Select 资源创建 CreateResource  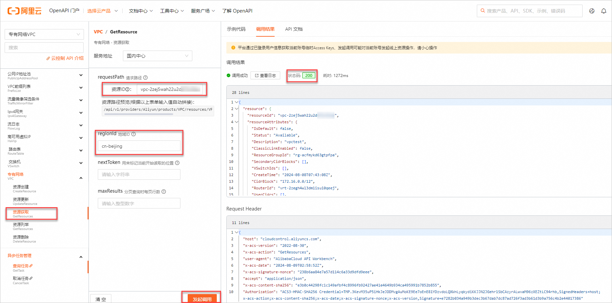pyautogui.click(x=24, y=189)
